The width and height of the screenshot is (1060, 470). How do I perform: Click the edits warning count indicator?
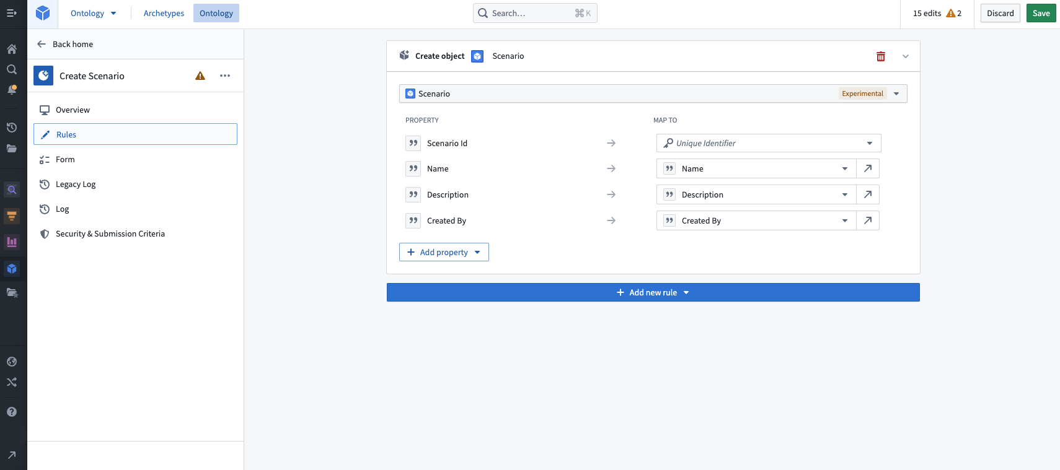click(x=954, y=13)
